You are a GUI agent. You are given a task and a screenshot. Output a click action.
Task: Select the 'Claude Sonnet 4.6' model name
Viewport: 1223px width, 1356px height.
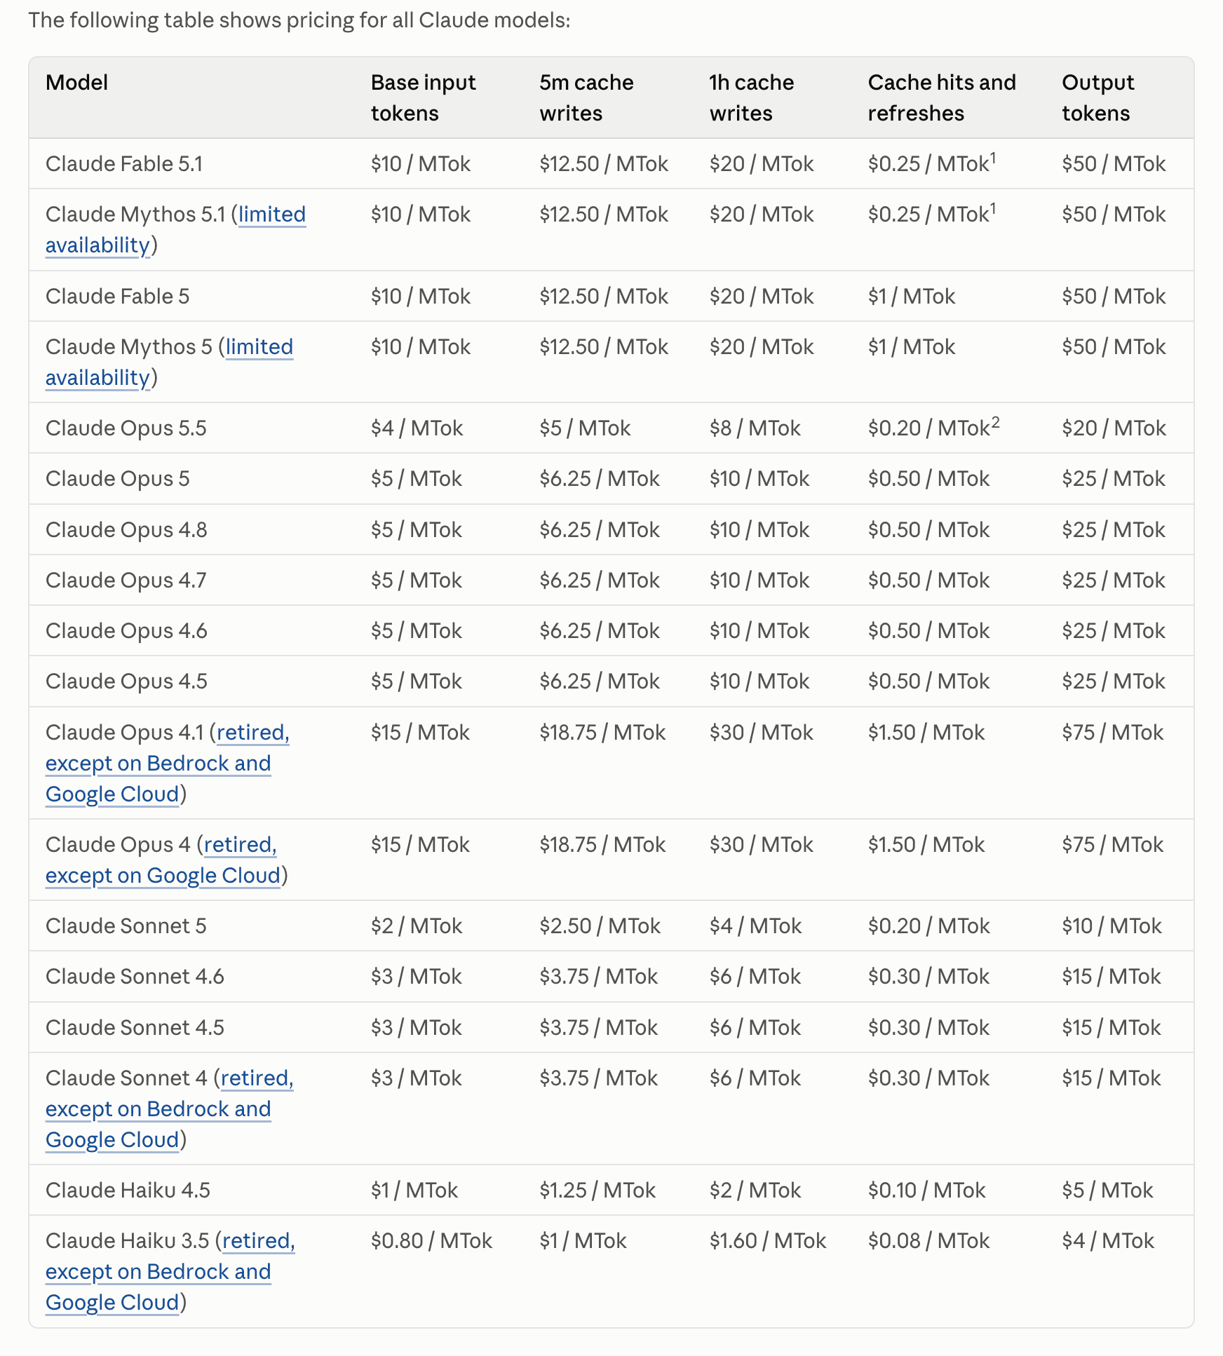135,977
